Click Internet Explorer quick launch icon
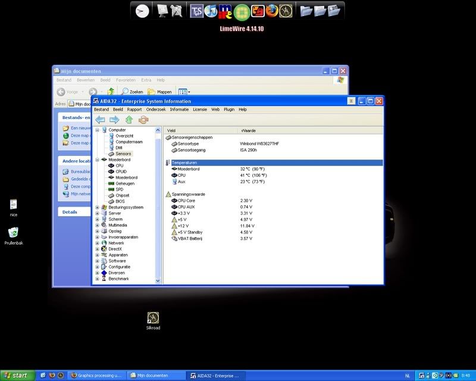The height and width of the screenshot is (381, 476). 43,376
